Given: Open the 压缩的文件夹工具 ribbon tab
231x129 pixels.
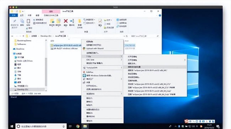Looking at the screenshot, I should point(51,15).
